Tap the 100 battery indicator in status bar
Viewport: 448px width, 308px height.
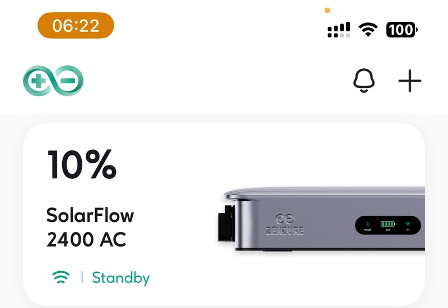click(x=402, y=30)
